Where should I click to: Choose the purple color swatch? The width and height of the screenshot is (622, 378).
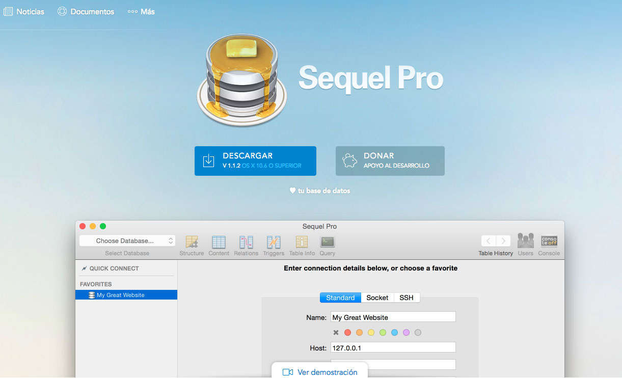(x=406, y=333)
